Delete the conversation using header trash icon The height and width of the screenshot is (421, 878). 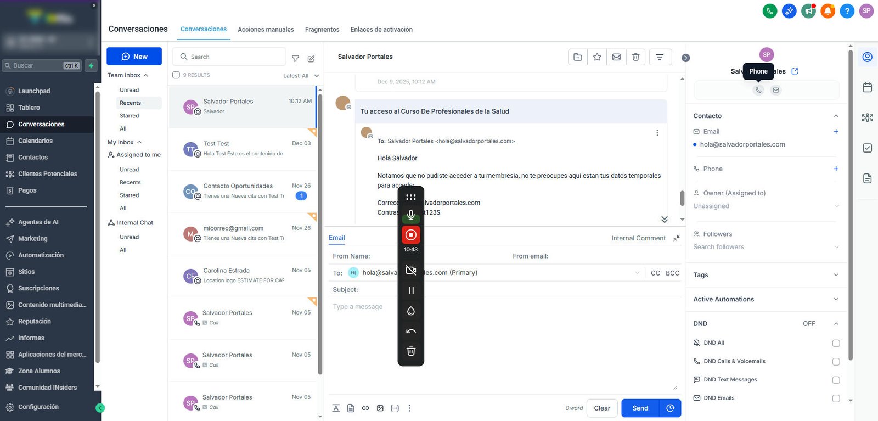(x=635, y=57)
